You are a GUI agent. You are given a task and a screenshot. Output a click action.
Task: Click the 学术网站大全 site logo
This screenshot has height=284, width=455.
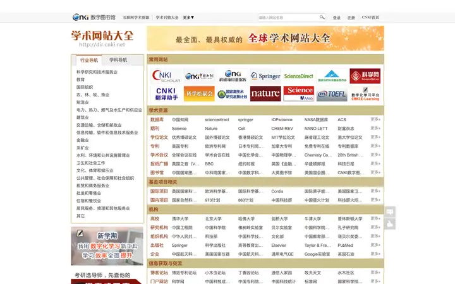click(102, 38)
